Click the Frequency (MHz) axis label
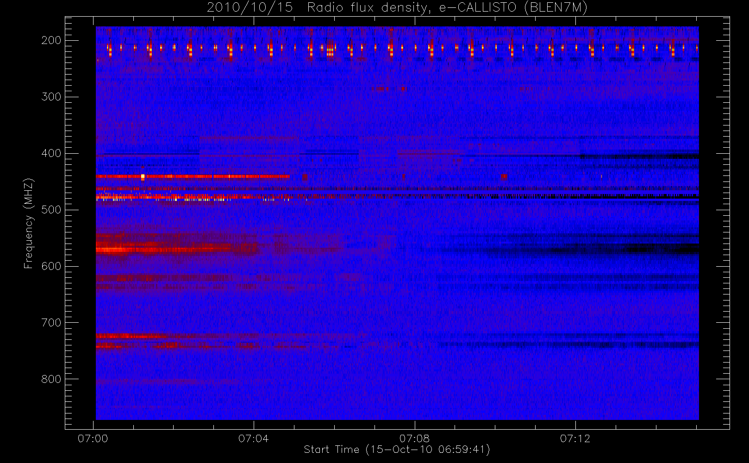The height and width of the screenshot is (463, 749). [29, 223]
